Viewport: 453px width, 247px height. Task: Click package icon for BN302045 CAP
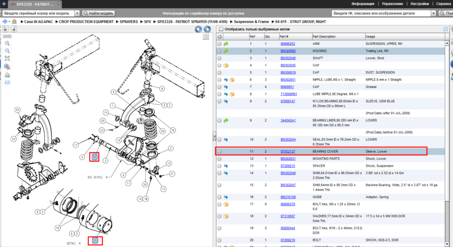[226, 66]
